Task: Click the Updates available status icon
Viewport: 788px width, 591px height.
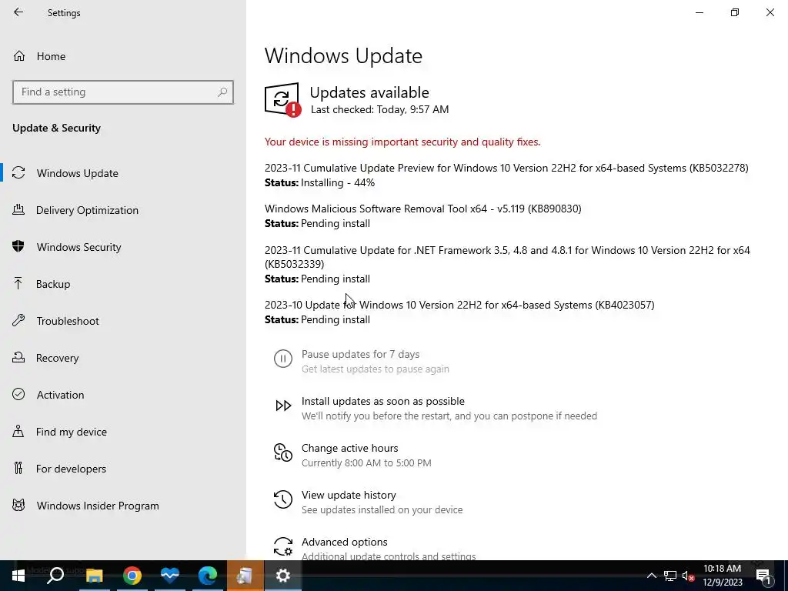Action: click(283, 100)
